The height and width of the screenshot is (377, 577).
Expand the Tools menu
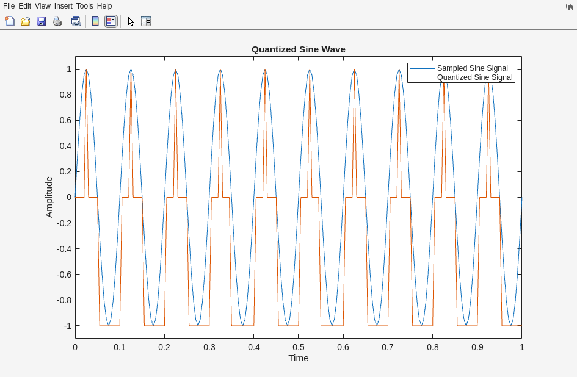pyautogui.click(x=85, y=6)
